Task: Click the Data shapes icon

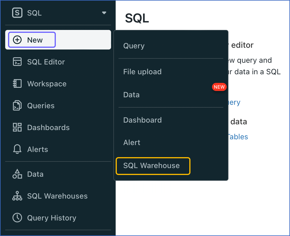Action: click(17, 174)
